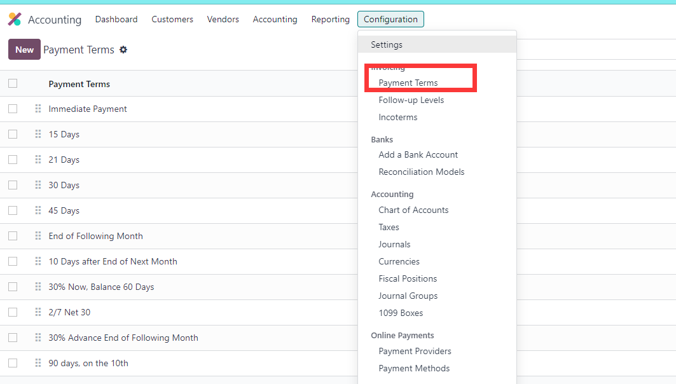676x384 pixels.
Task: Expand the Reporting menu
Action: pos(330,19)
